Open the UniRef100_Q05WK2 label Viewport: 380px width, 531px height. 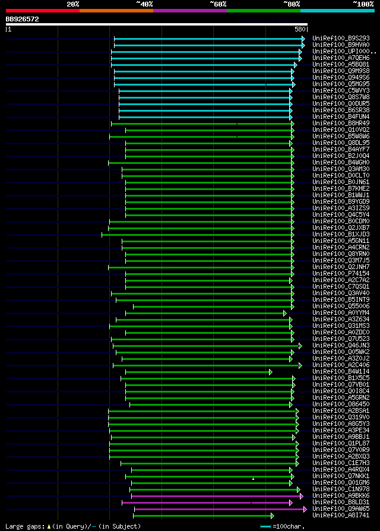(x=341, y=352)
